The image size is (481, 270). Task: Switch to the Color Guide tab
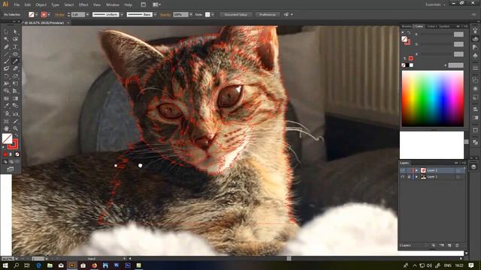click(x=431, y=26)
